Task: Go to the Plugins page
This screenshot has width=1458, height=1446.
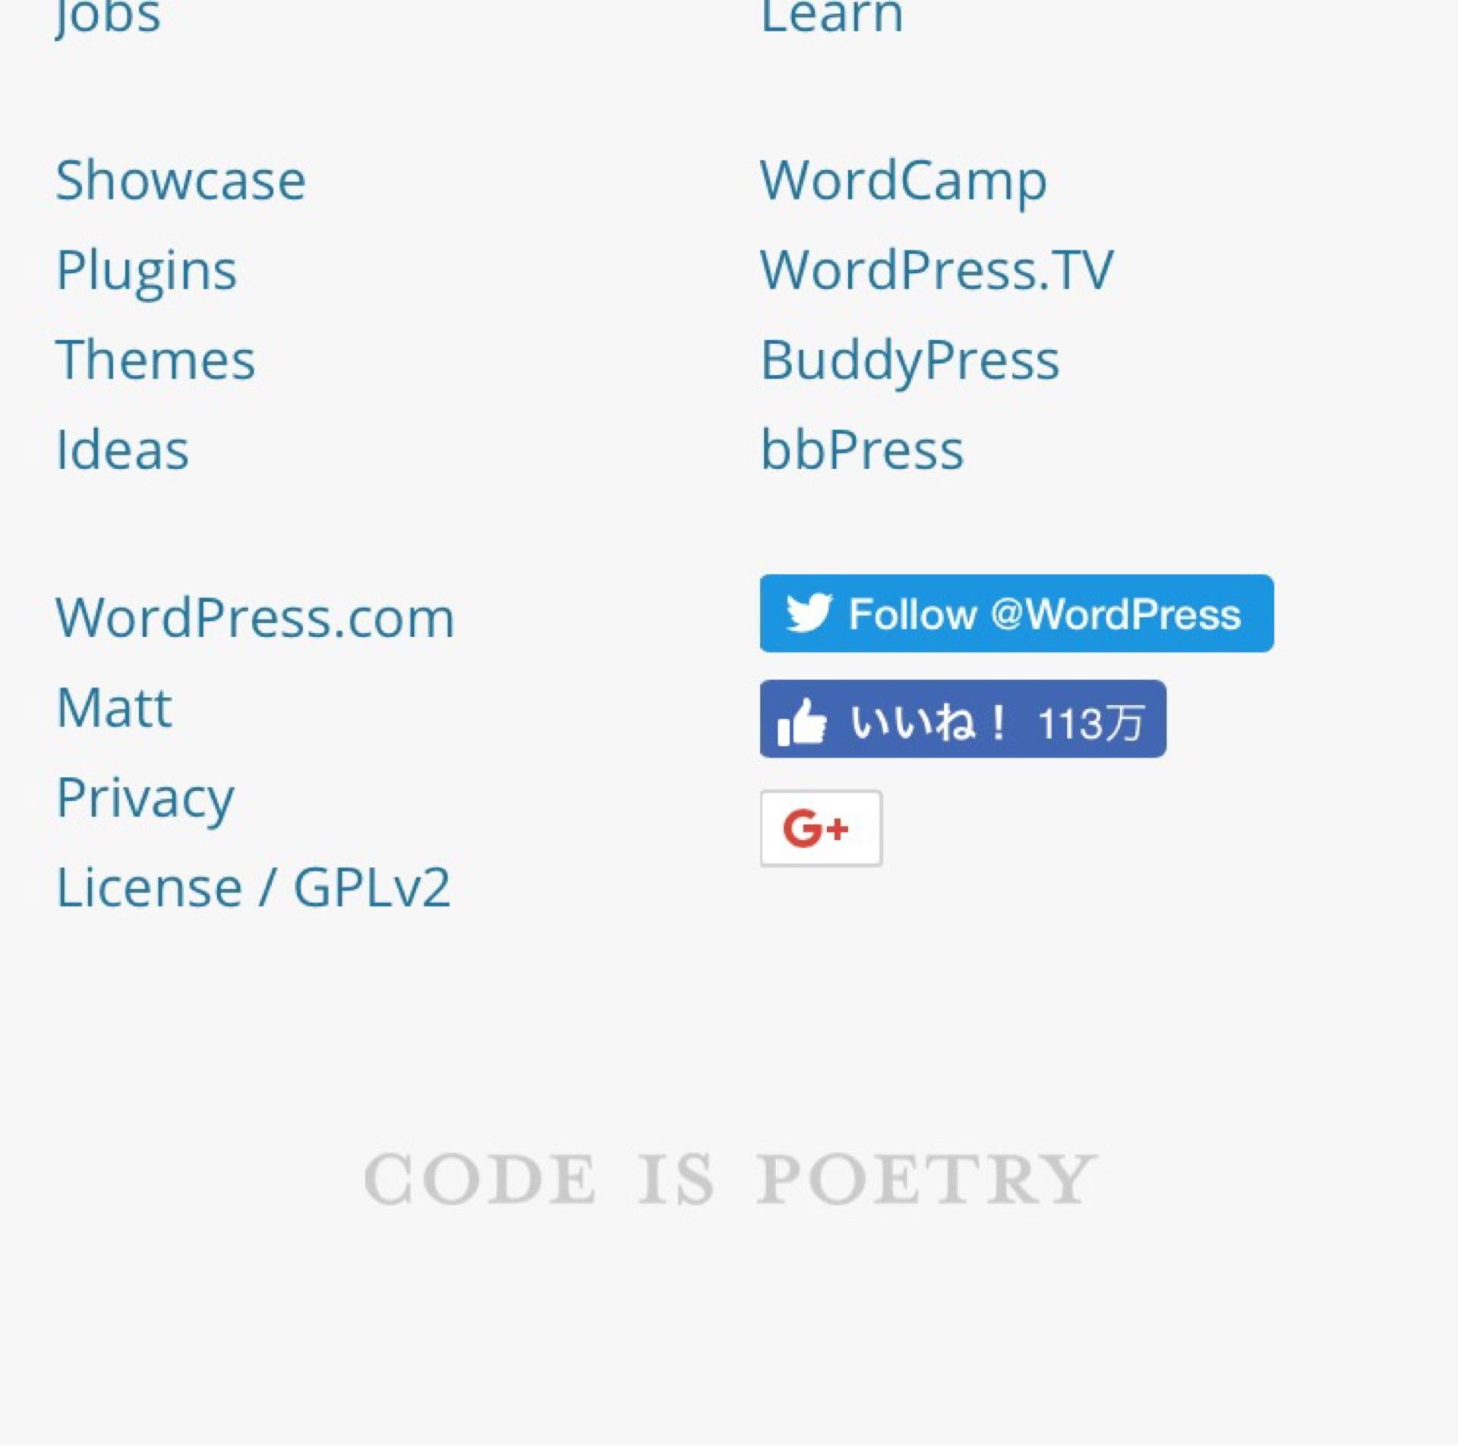Action: 147,271
